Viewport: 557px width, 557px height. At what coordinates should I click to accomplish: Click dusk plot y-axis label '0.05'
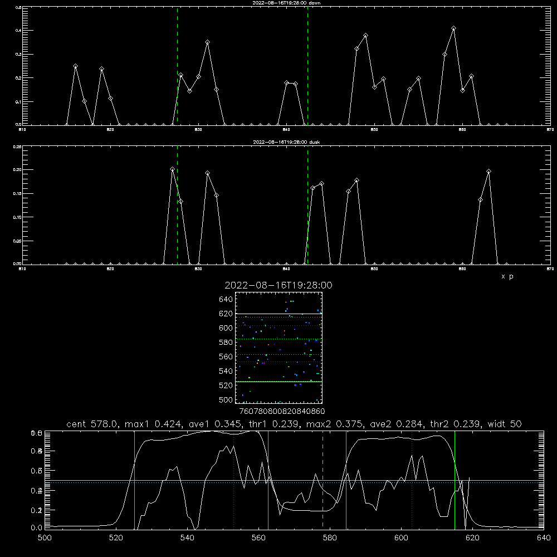pos(17,241)
